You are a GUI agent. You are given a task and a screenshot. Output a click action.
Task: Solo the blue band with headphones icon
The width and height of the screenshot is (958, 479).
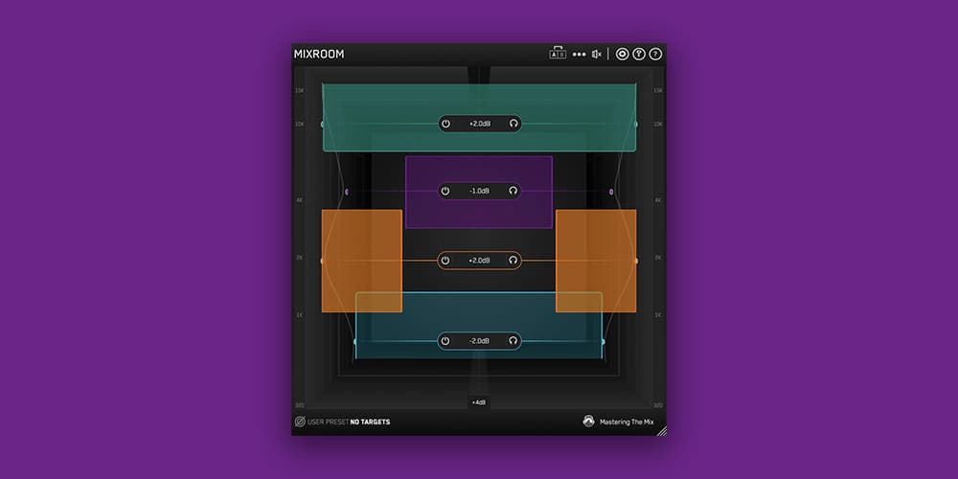[x=513, y=341]
